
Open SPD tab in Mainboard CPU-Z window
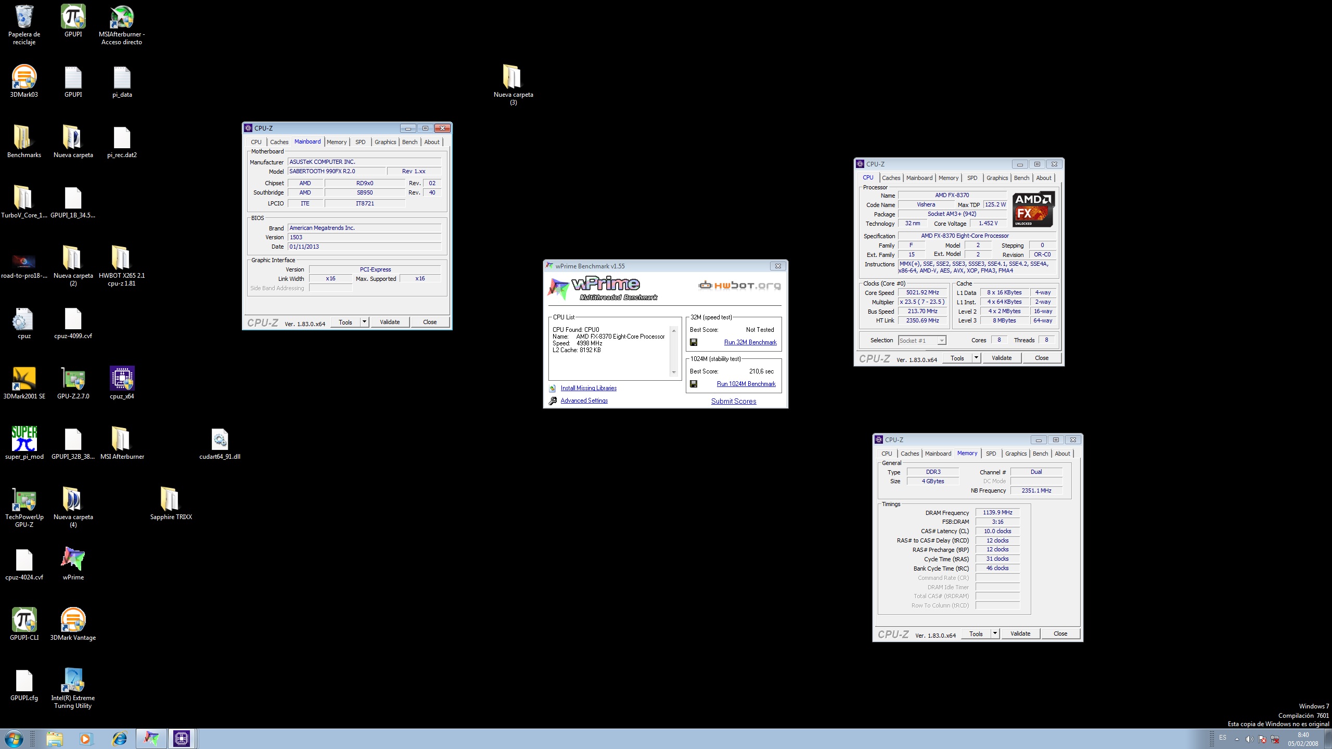361,142
